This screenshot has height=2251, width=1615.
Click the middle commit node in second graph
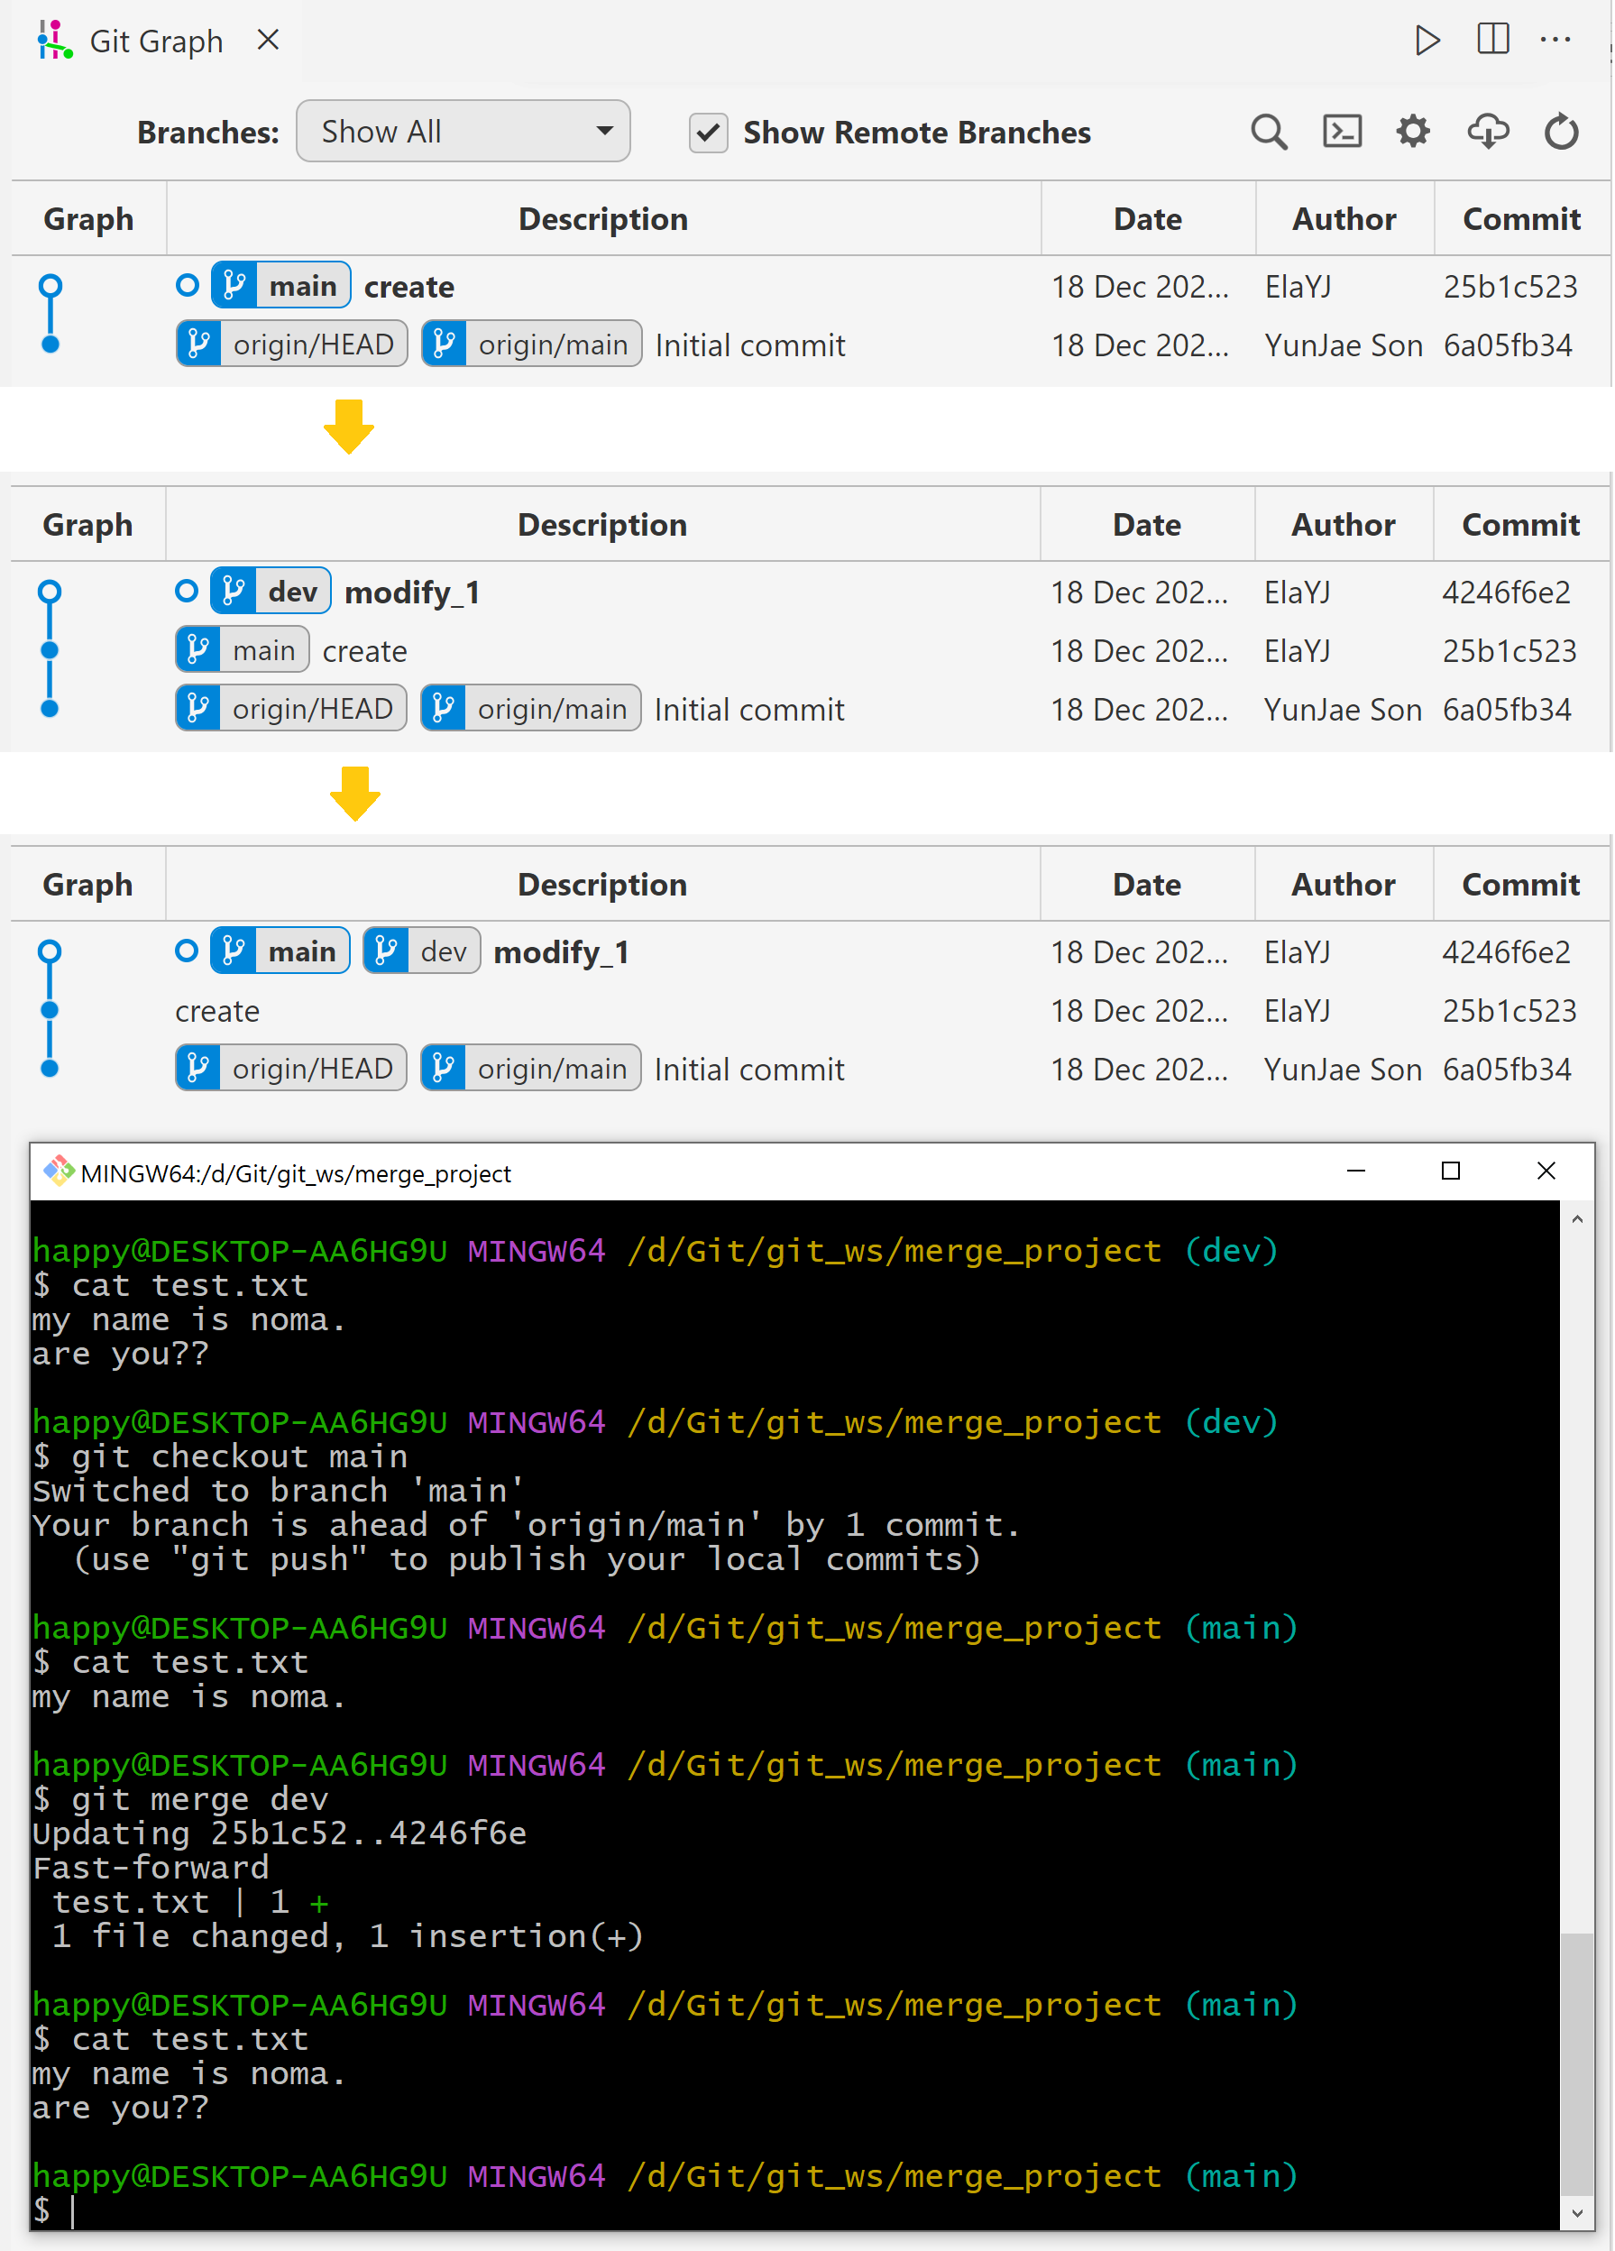(x=50, y=650)
